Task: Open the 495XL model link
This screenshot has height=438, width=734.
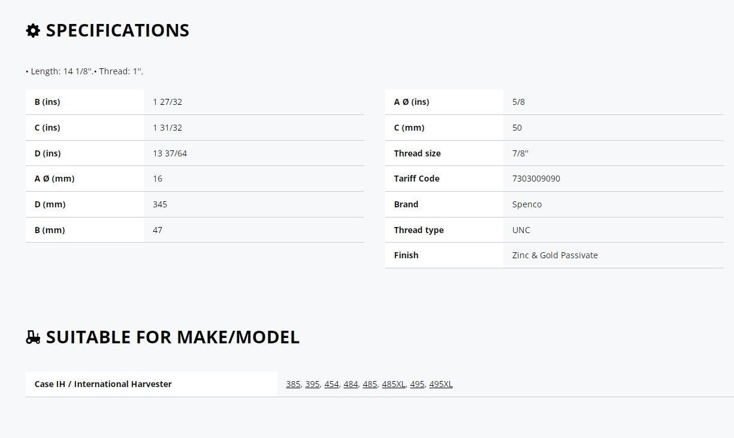Action: [441, 384]
